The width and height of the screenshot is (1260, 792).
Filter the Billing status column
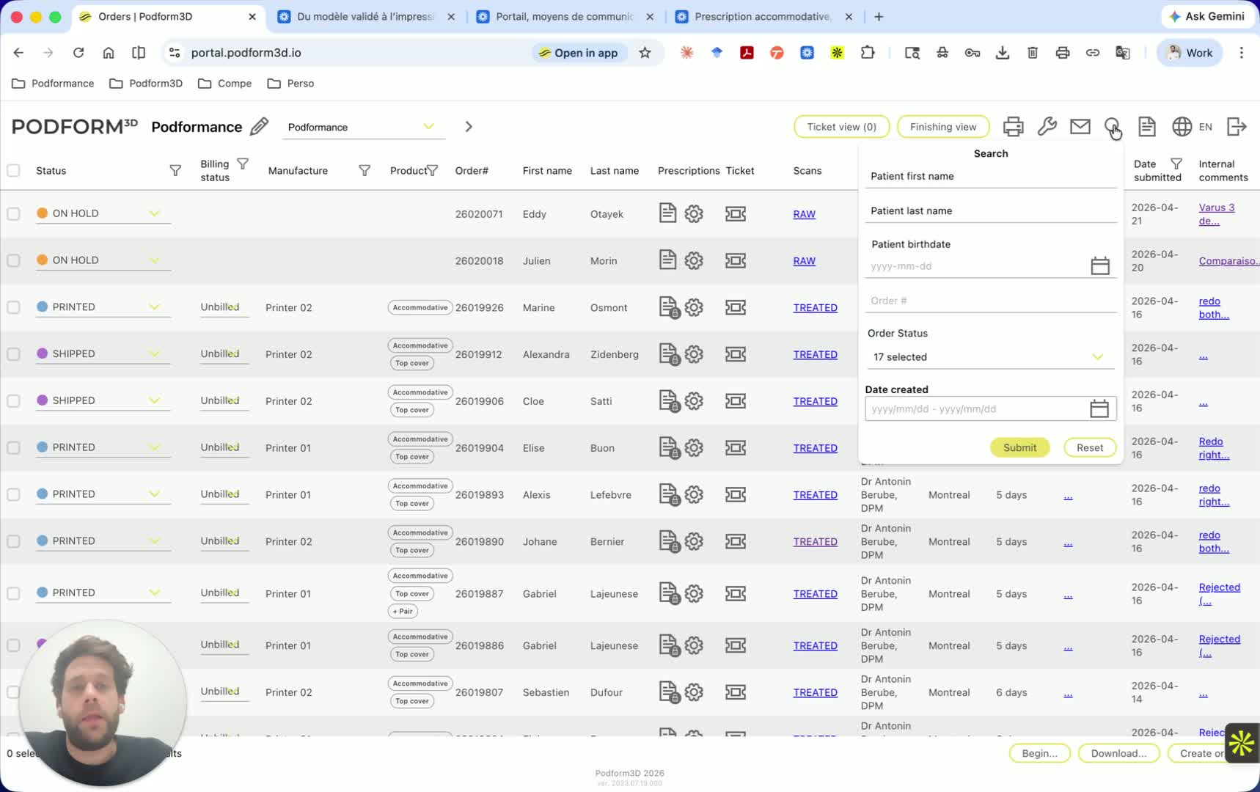coord(243,164)
